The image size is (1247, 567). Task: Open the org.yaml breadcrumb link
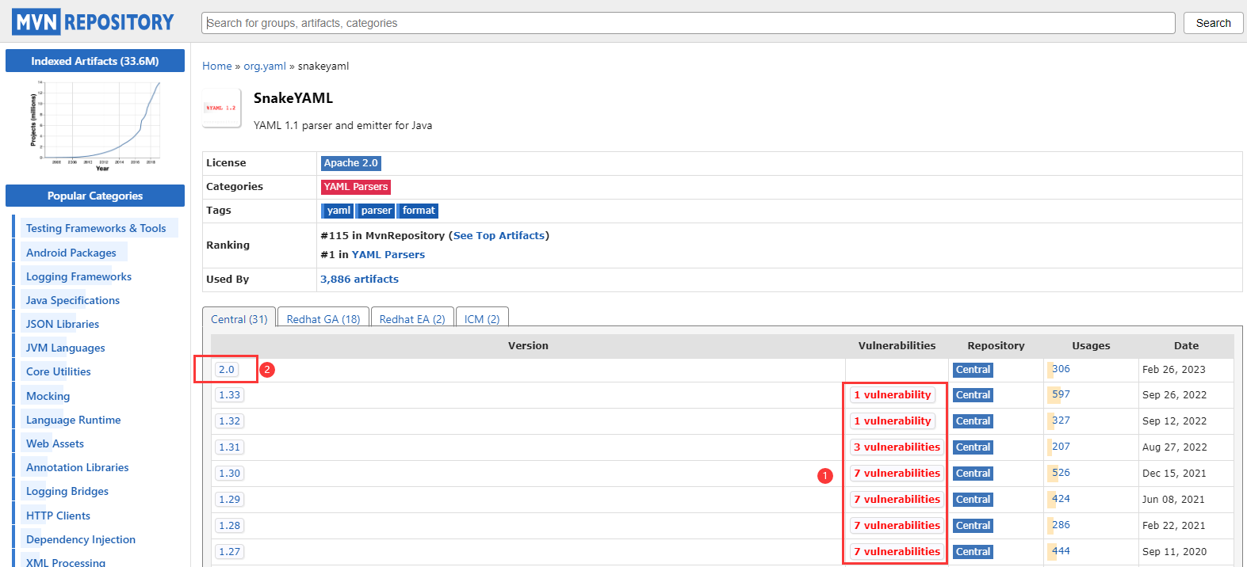pos(265,66)
